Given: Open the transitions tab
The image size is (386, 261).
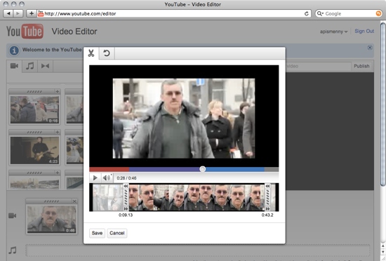Looking at the screenshot, I should coord(46,66).
